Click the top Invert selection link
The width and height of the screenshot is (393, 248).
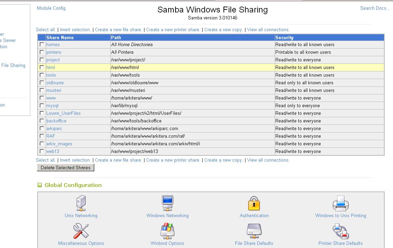point(75,30)
